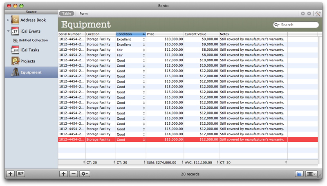Viewport: 327px width, 186px height.
Task: Sort by the Current Value column header
Action: point(201,34)
